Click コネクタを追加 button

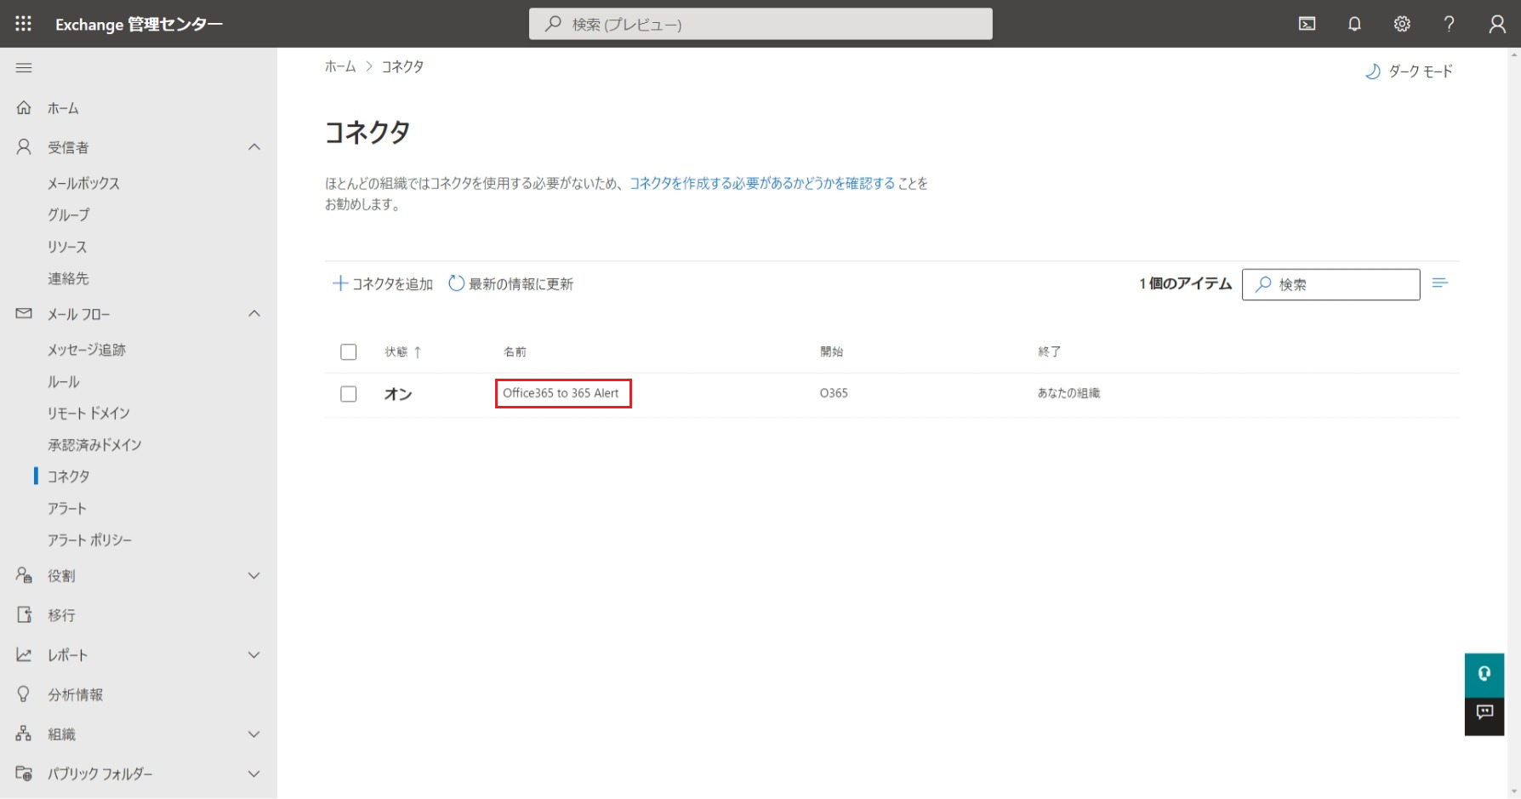click(383, 284)
